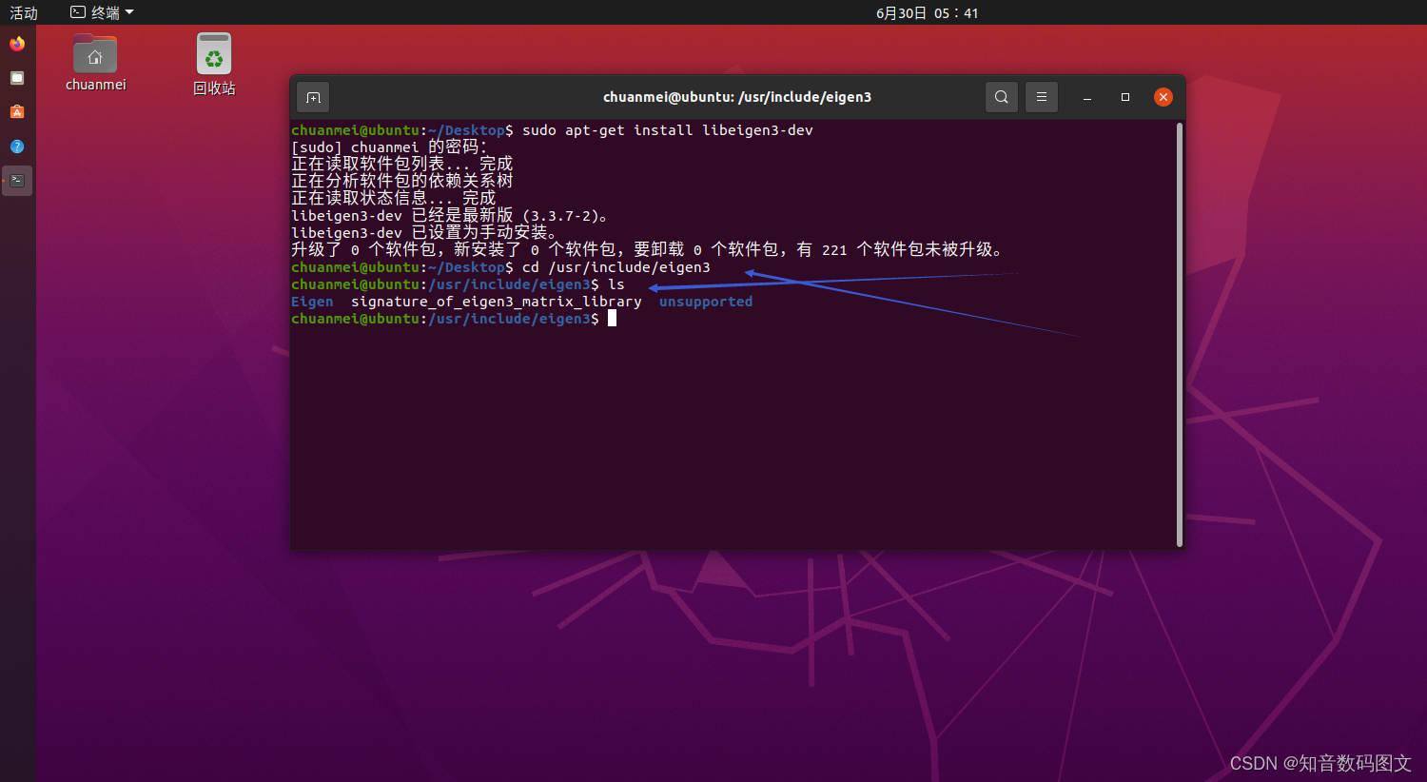Open the calendar by clicking the date
Image resolution: width=1427 pixels, height=782 pixels.
pos(927,12)
